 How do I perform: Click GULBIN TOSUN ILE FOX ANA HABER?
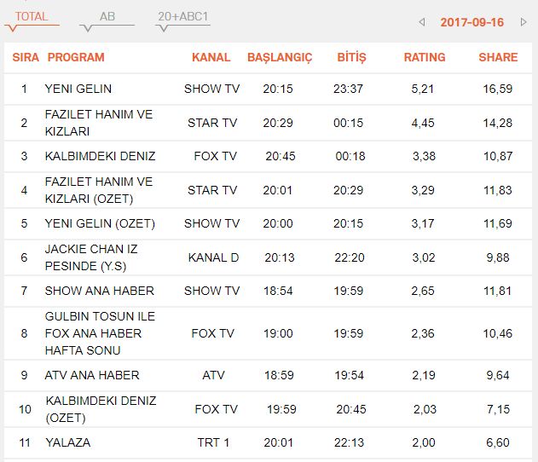(100, 333)
